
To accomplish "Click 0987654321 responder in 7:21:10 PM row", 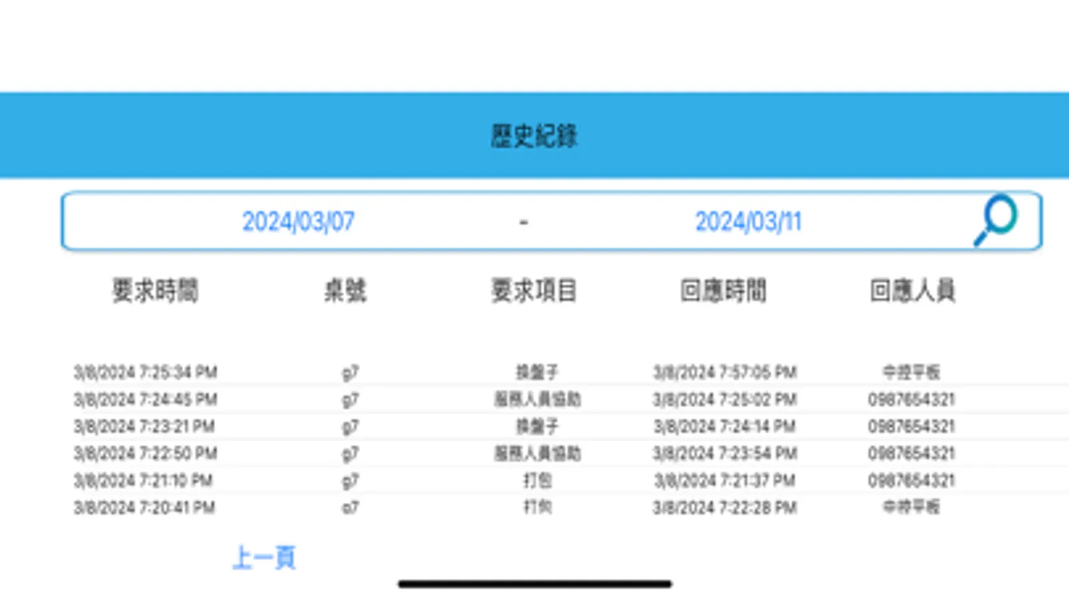I will coord(911,480).
